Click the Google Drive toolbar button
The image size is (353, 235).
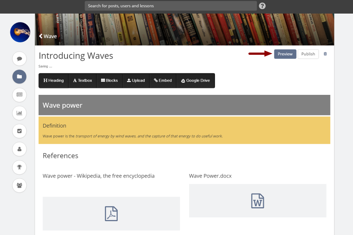pyautogui.click(x=195, y=80)
